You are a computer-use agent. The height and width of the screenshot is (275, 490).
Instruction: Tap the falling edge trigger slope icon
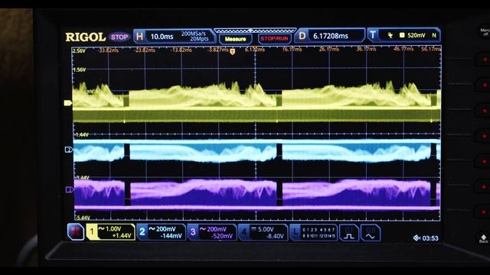pyautogui.click(x=390, y=35)
